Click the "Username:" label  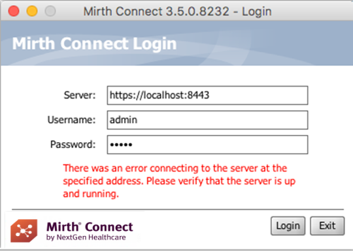[72, 120]
